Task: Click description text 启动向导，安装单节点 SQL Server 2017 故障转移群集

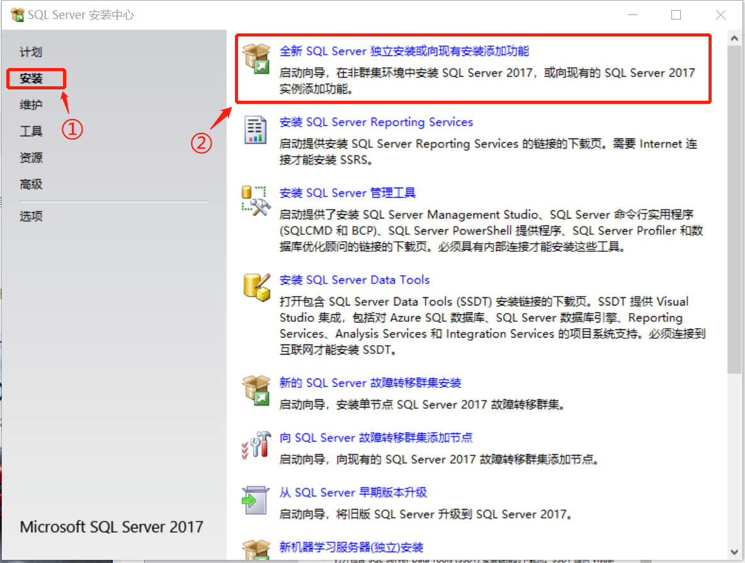Action: tap(422, 405)
